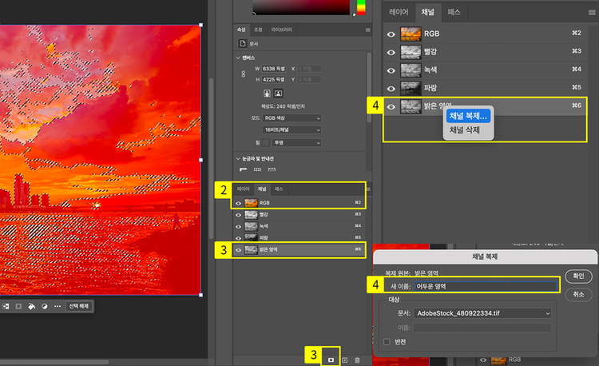Toggle the width-height chain link icon
This screenshot has width=599, height=366.
pyautogui.click(x=244, y=74)
